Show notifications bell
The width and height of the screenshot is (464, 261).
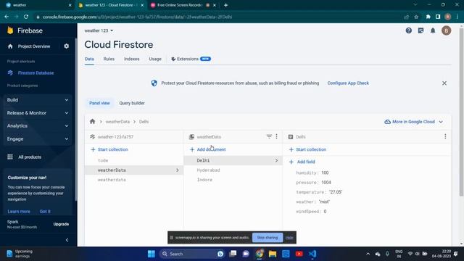[433, 30]
